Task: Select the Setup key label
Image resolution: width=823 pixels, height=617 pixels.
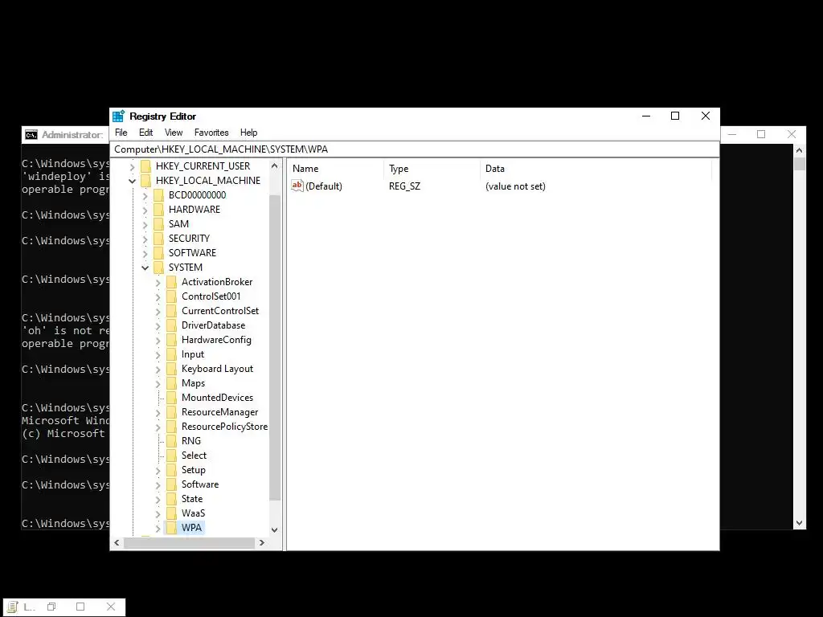Action: (x=193, y=470)
